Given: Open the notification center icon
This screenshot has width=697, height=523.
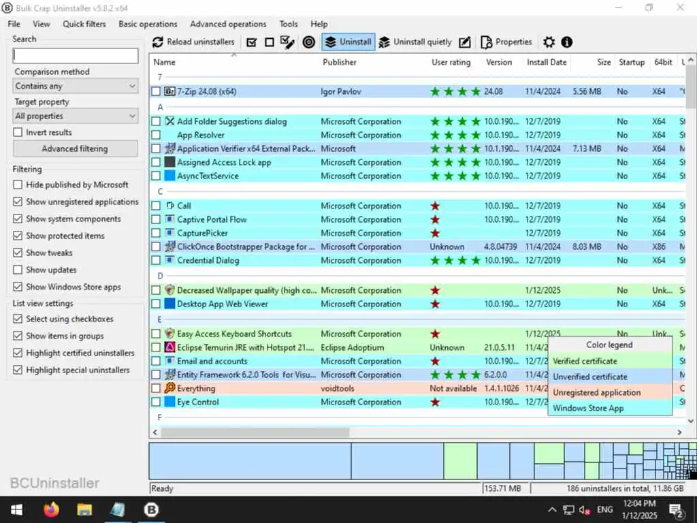Looking at the screenshot, I should 676,510.
